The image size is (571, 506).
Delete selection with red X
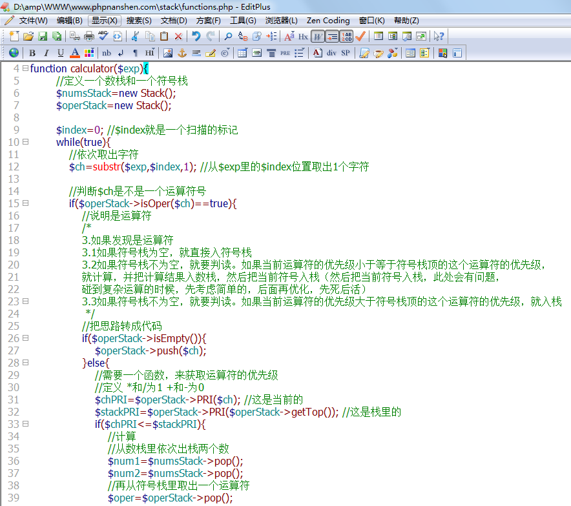click(x=178, y=36)
